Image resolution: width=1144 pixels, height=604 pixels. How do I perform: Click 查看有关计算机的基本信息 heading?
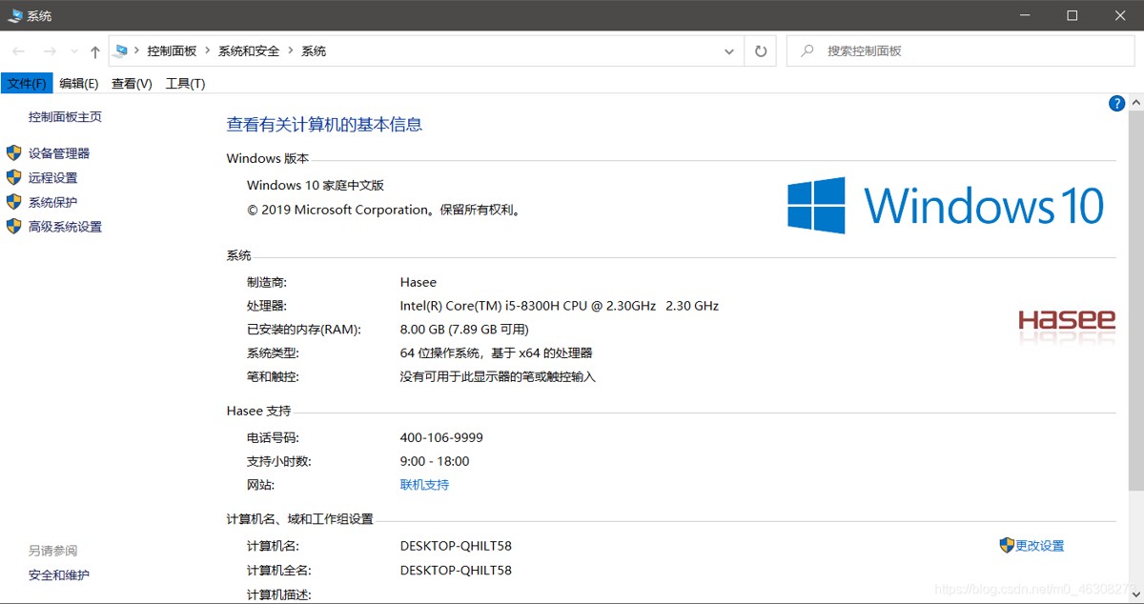coord(324,125)
